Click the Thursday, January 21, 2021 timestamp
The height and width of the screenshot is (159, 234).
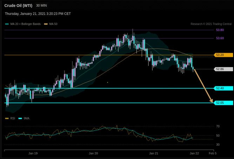click(x=38, y=14)
